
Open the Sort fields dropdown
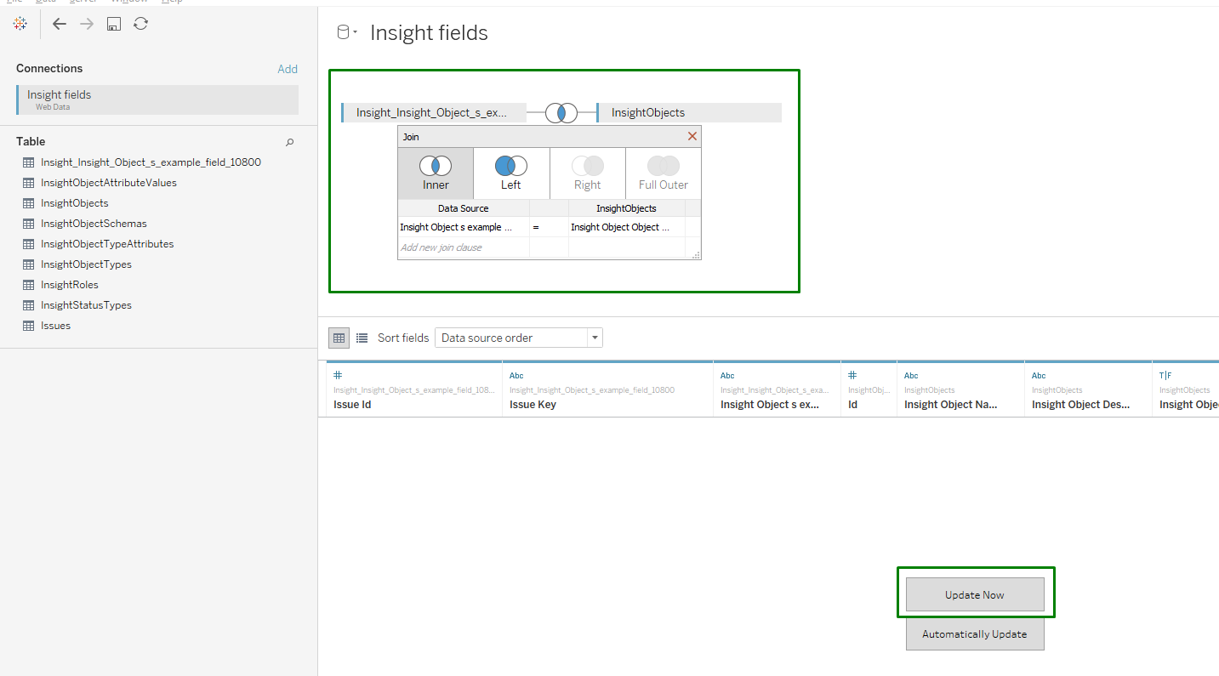[518, 338]
